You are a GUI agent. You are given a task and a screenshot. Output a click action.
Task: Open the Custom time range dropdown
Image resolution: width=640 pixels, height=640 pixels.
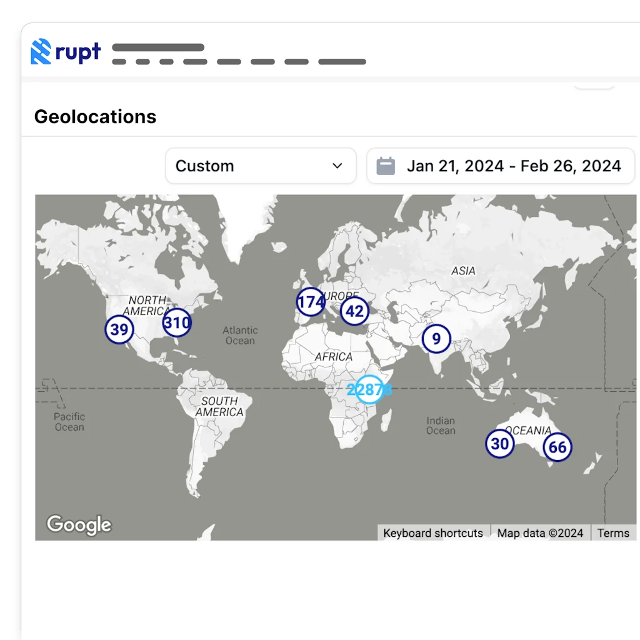click(x=260, y=166)
